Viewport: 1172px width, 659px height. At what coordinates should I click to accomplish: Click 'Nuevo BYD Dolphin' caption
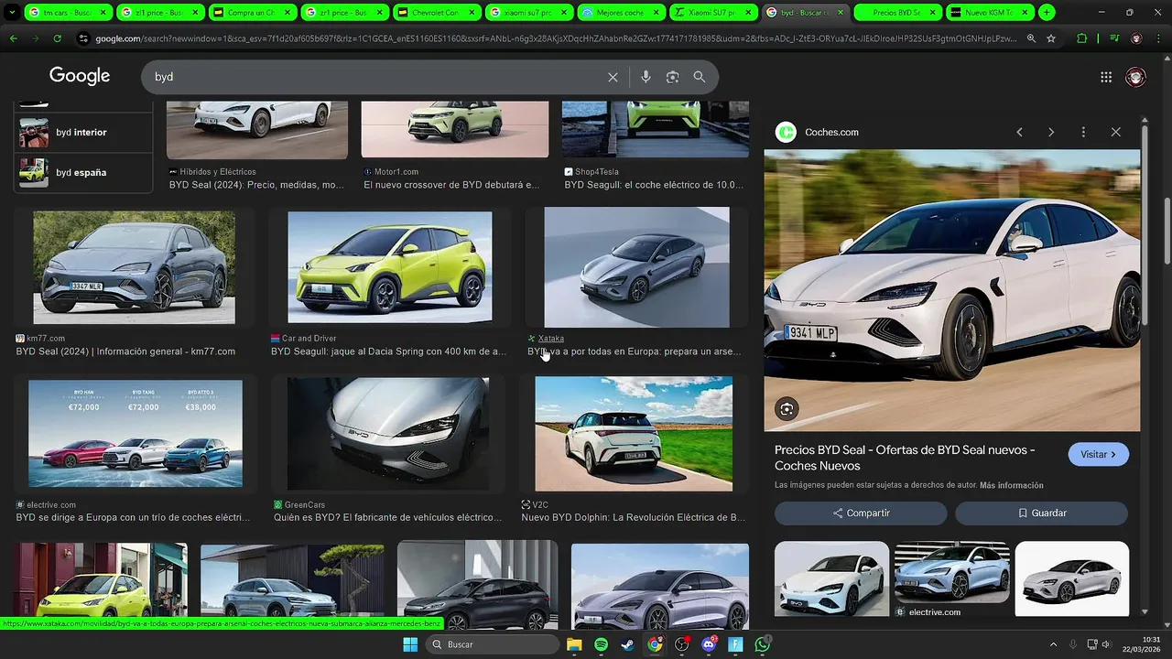(x=633, y=517)
